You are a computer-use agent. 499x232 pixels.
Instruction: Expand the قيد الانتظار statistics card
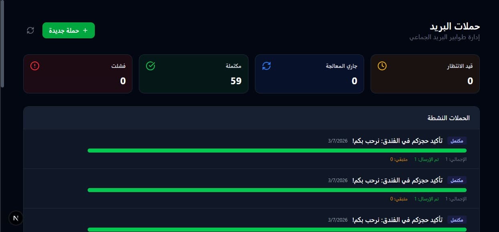pos(425,73)
